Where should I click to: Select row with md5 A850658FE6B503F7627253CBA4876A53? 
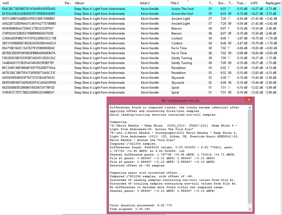pos(140,78)
